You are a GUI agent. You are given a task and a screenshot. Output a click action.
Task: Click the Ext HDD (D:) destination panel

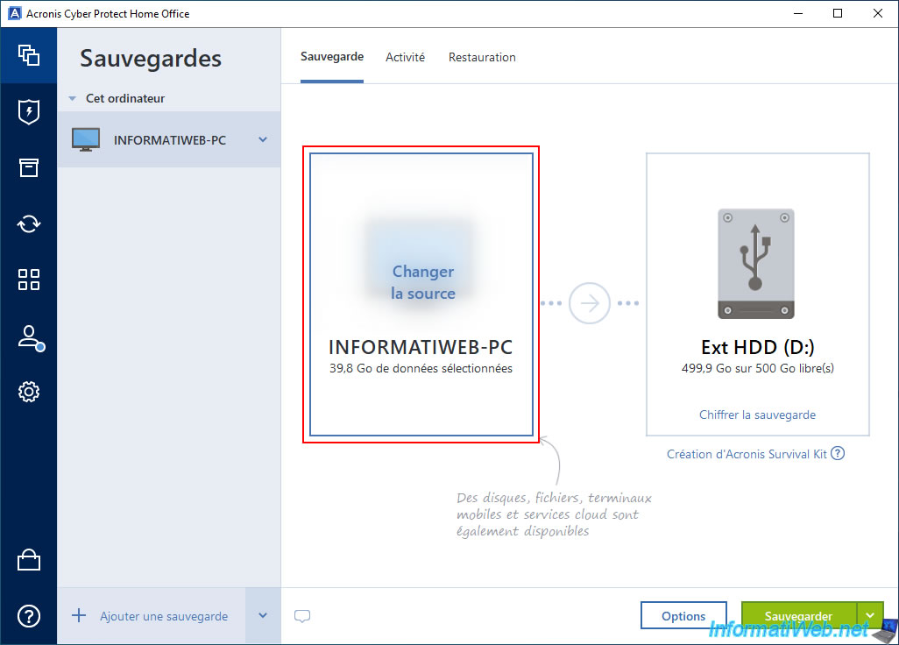point(757,294)
